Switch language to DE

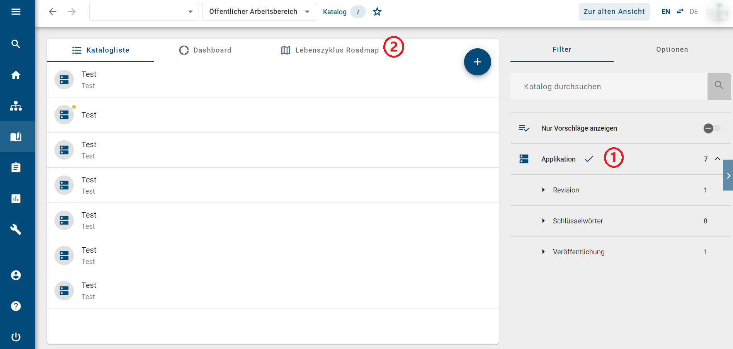pyautogui.click(x=694, y=12)
